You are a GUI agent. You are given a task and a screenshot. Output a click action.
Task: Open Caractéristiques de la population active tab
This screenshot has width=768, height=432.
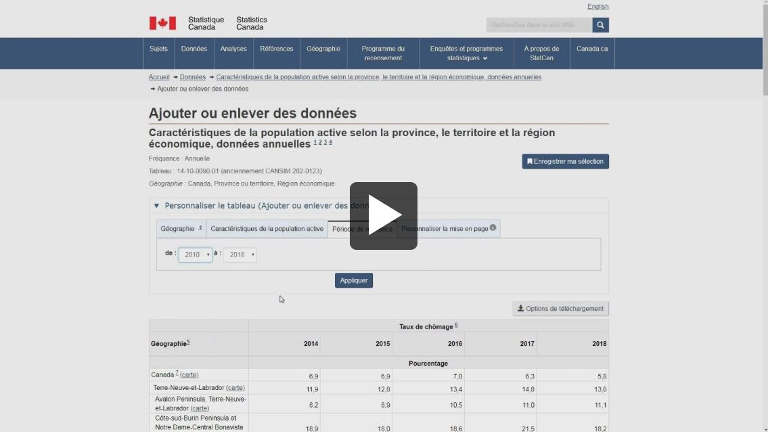click(x=267, y=229)
